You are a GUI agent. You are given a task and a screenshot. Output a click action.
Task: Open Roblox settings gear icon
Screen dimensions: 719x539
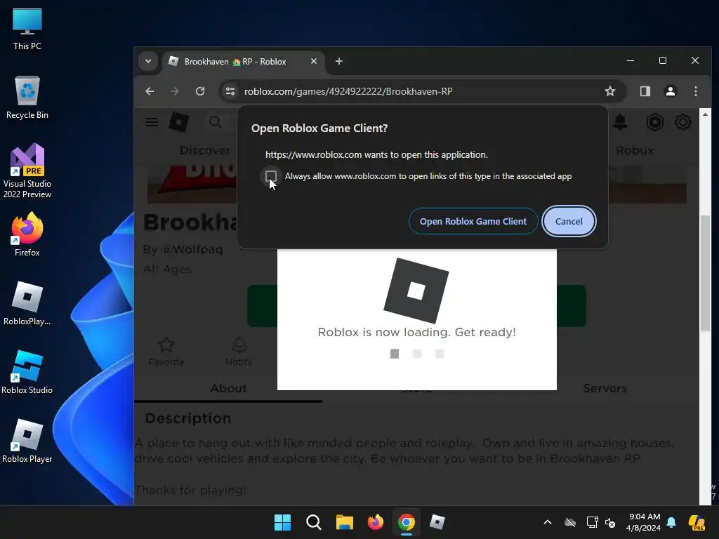(682, 122)
